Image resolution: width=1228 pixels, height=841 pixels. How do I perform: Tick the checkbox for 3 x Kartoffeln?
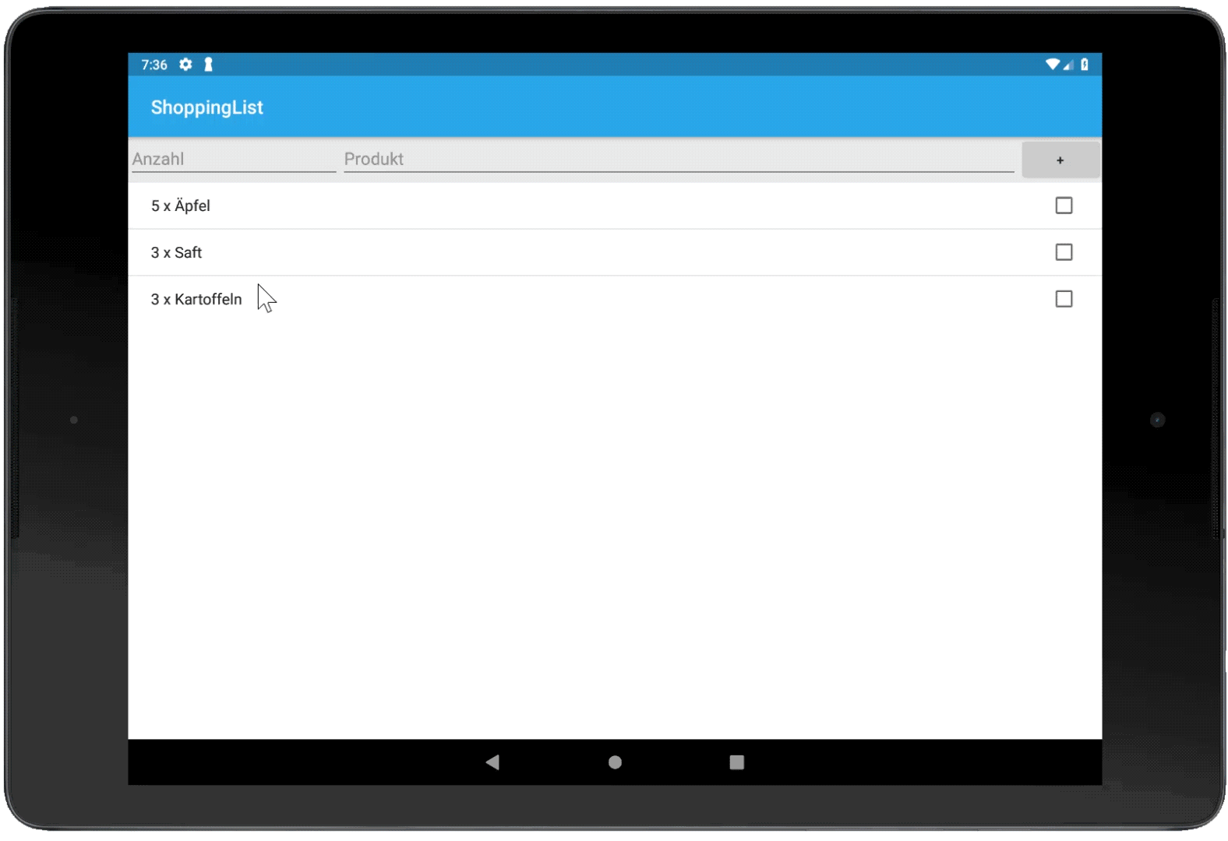coord(1064,299)
